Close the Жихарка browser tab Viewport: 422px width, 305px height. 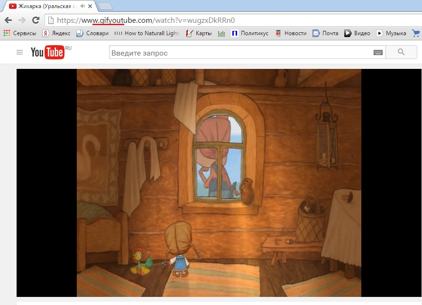pos(90,6)
